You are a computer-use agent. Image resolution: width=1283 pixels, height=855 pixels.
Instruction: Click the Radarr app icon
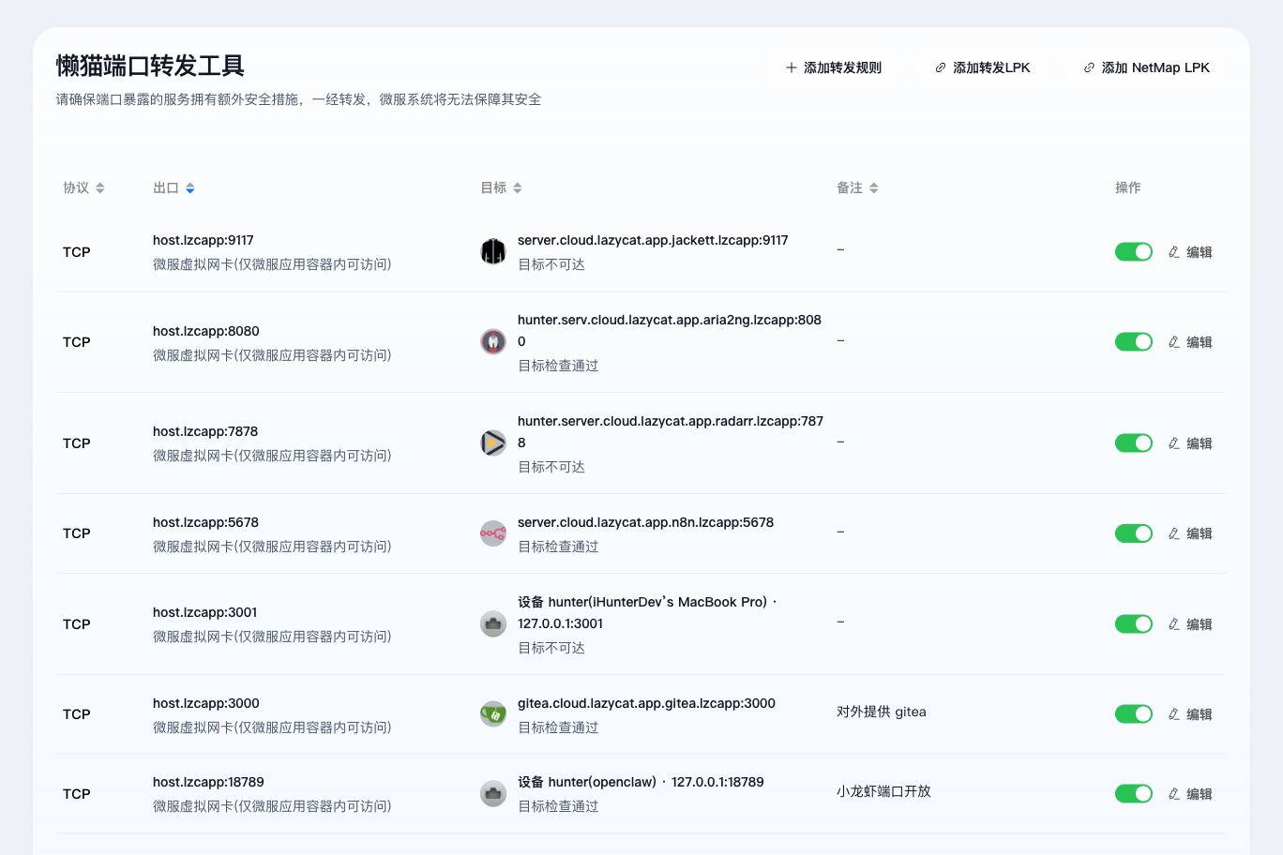pyautogui.click(x=493, y=442)
